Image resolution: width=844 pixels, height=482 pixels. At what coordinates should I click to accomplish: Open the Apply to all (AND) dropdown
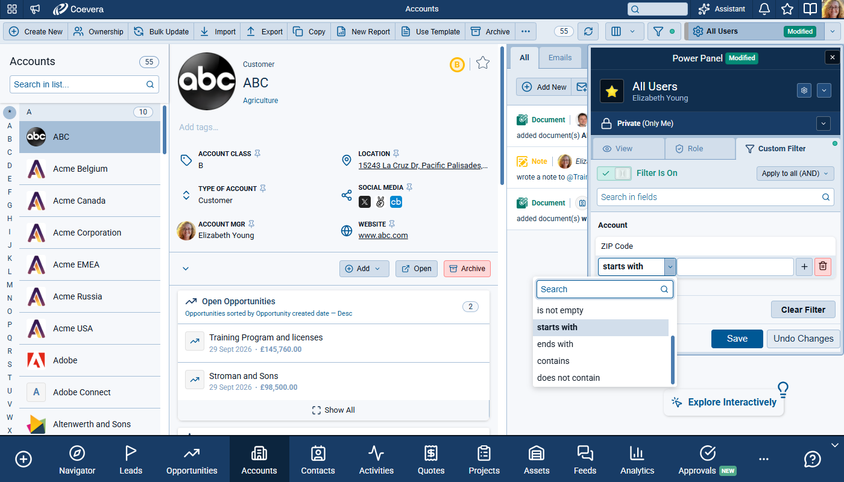[795, 174]
